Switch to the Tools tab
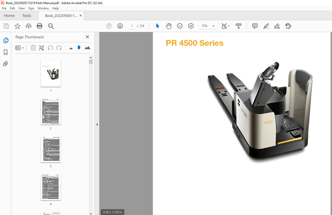The width and height of the screenshot is (332, 215). pos(26,15)
